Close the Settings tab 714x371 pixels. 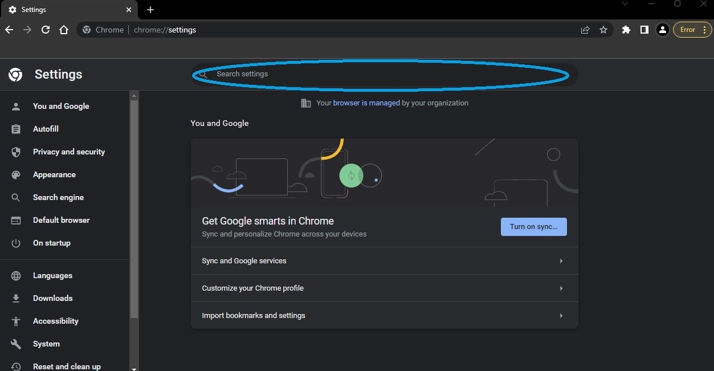[x=129, y=10]
